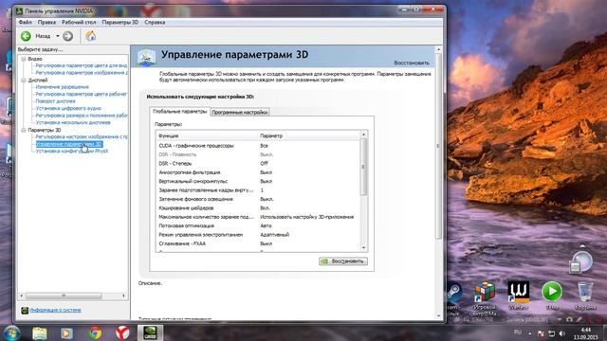Screen dimensions: 607x341
Task: Click Информация о системе link
Action: pyautogui.click(x=55, y=310)
